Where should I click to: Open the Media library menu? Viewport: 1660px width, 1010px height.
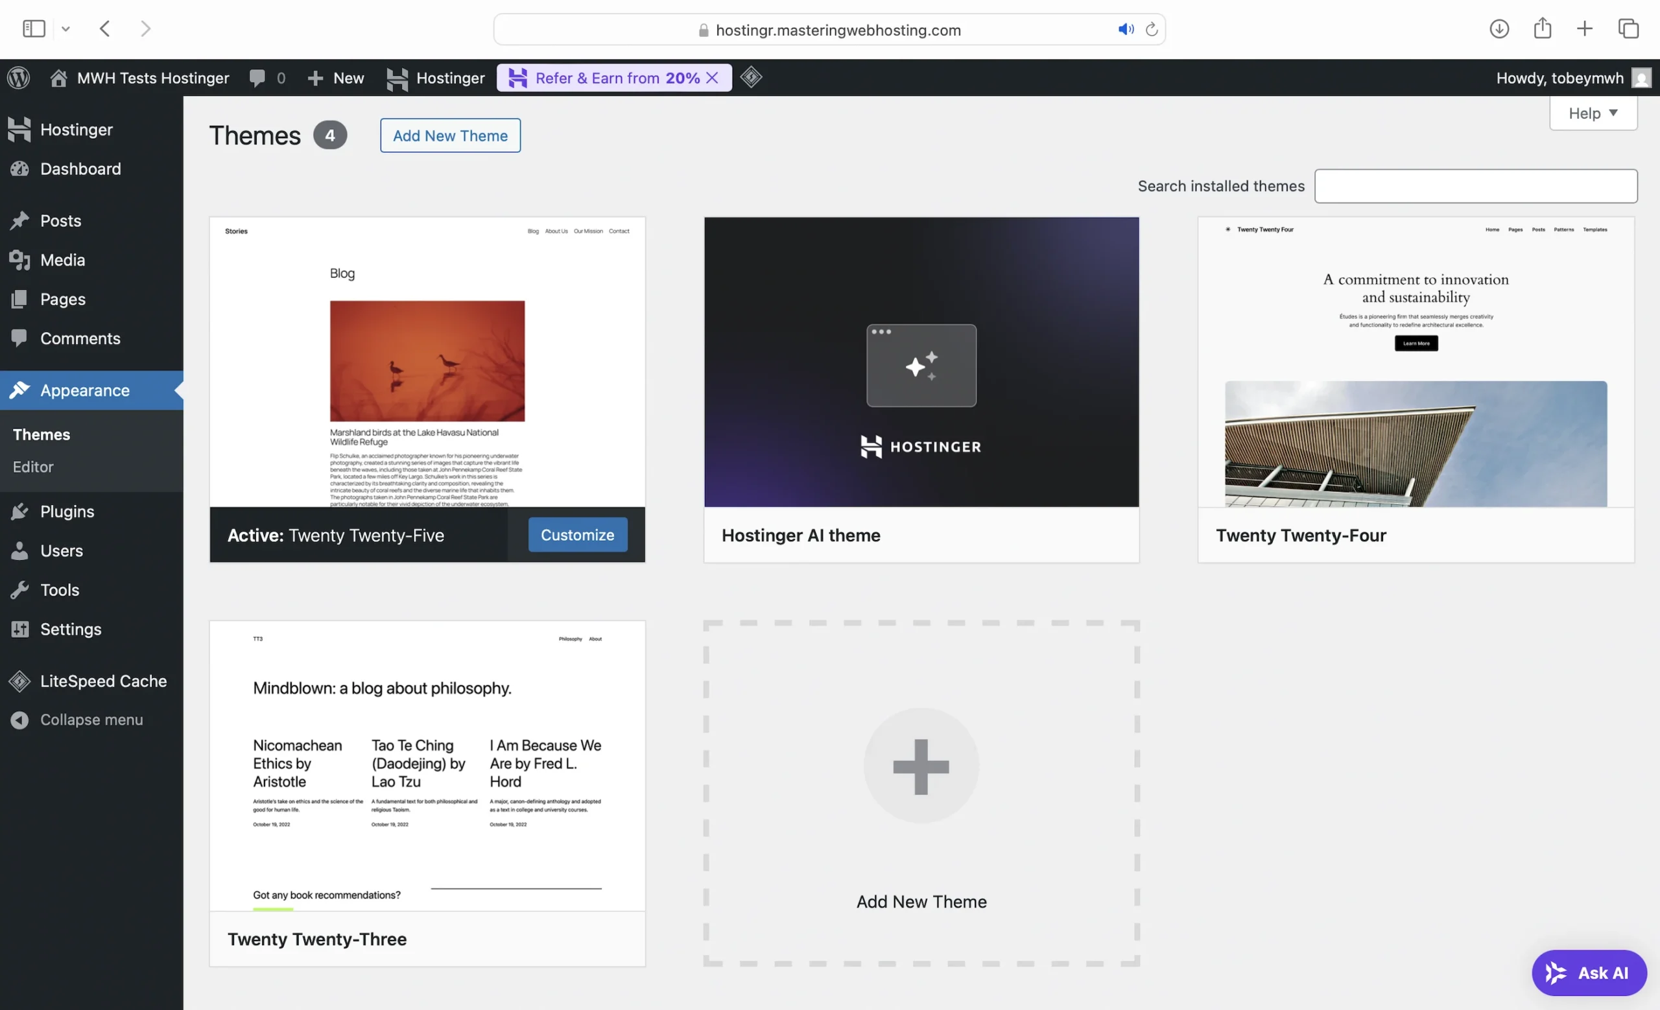point(62,260)
